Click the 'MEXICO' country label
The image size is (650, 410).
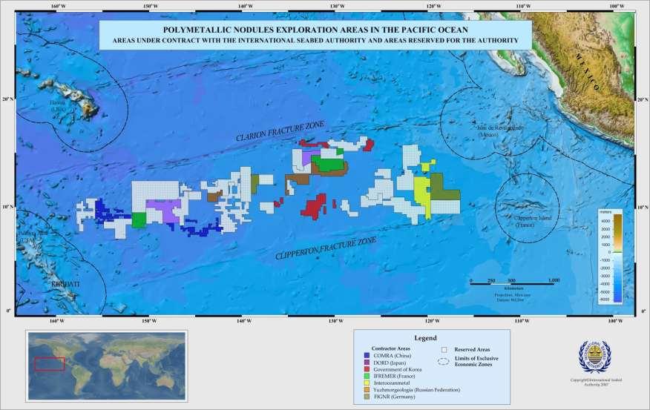pyautogui.click(x=587, y=72)
